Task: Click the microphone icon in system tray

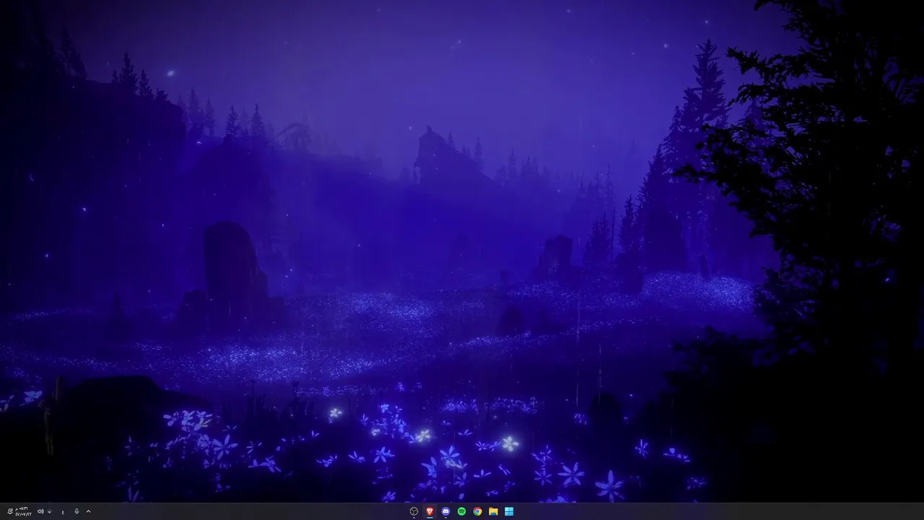Action: tap(77, 511)
